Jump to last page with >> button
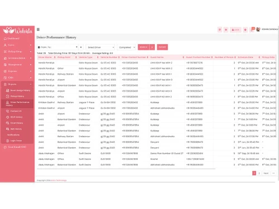279x209 pixels. click(273, 173)
